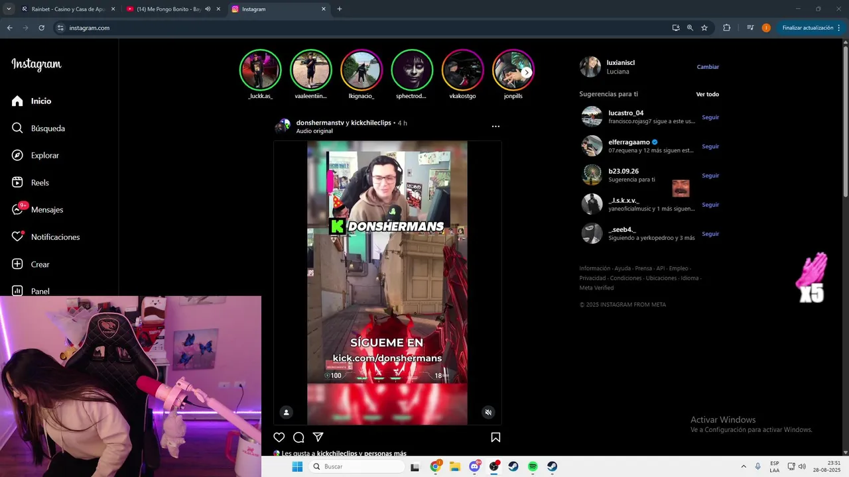View vkakostgo story
The width and height of the screenshot is (849, 477).
462,70
